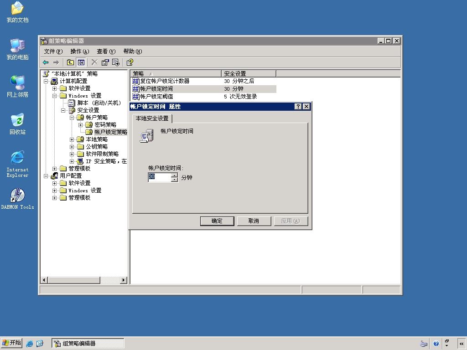Sort by the 策略 column header
The height and width of the screenshot is (350, 467).
(176, 73)
